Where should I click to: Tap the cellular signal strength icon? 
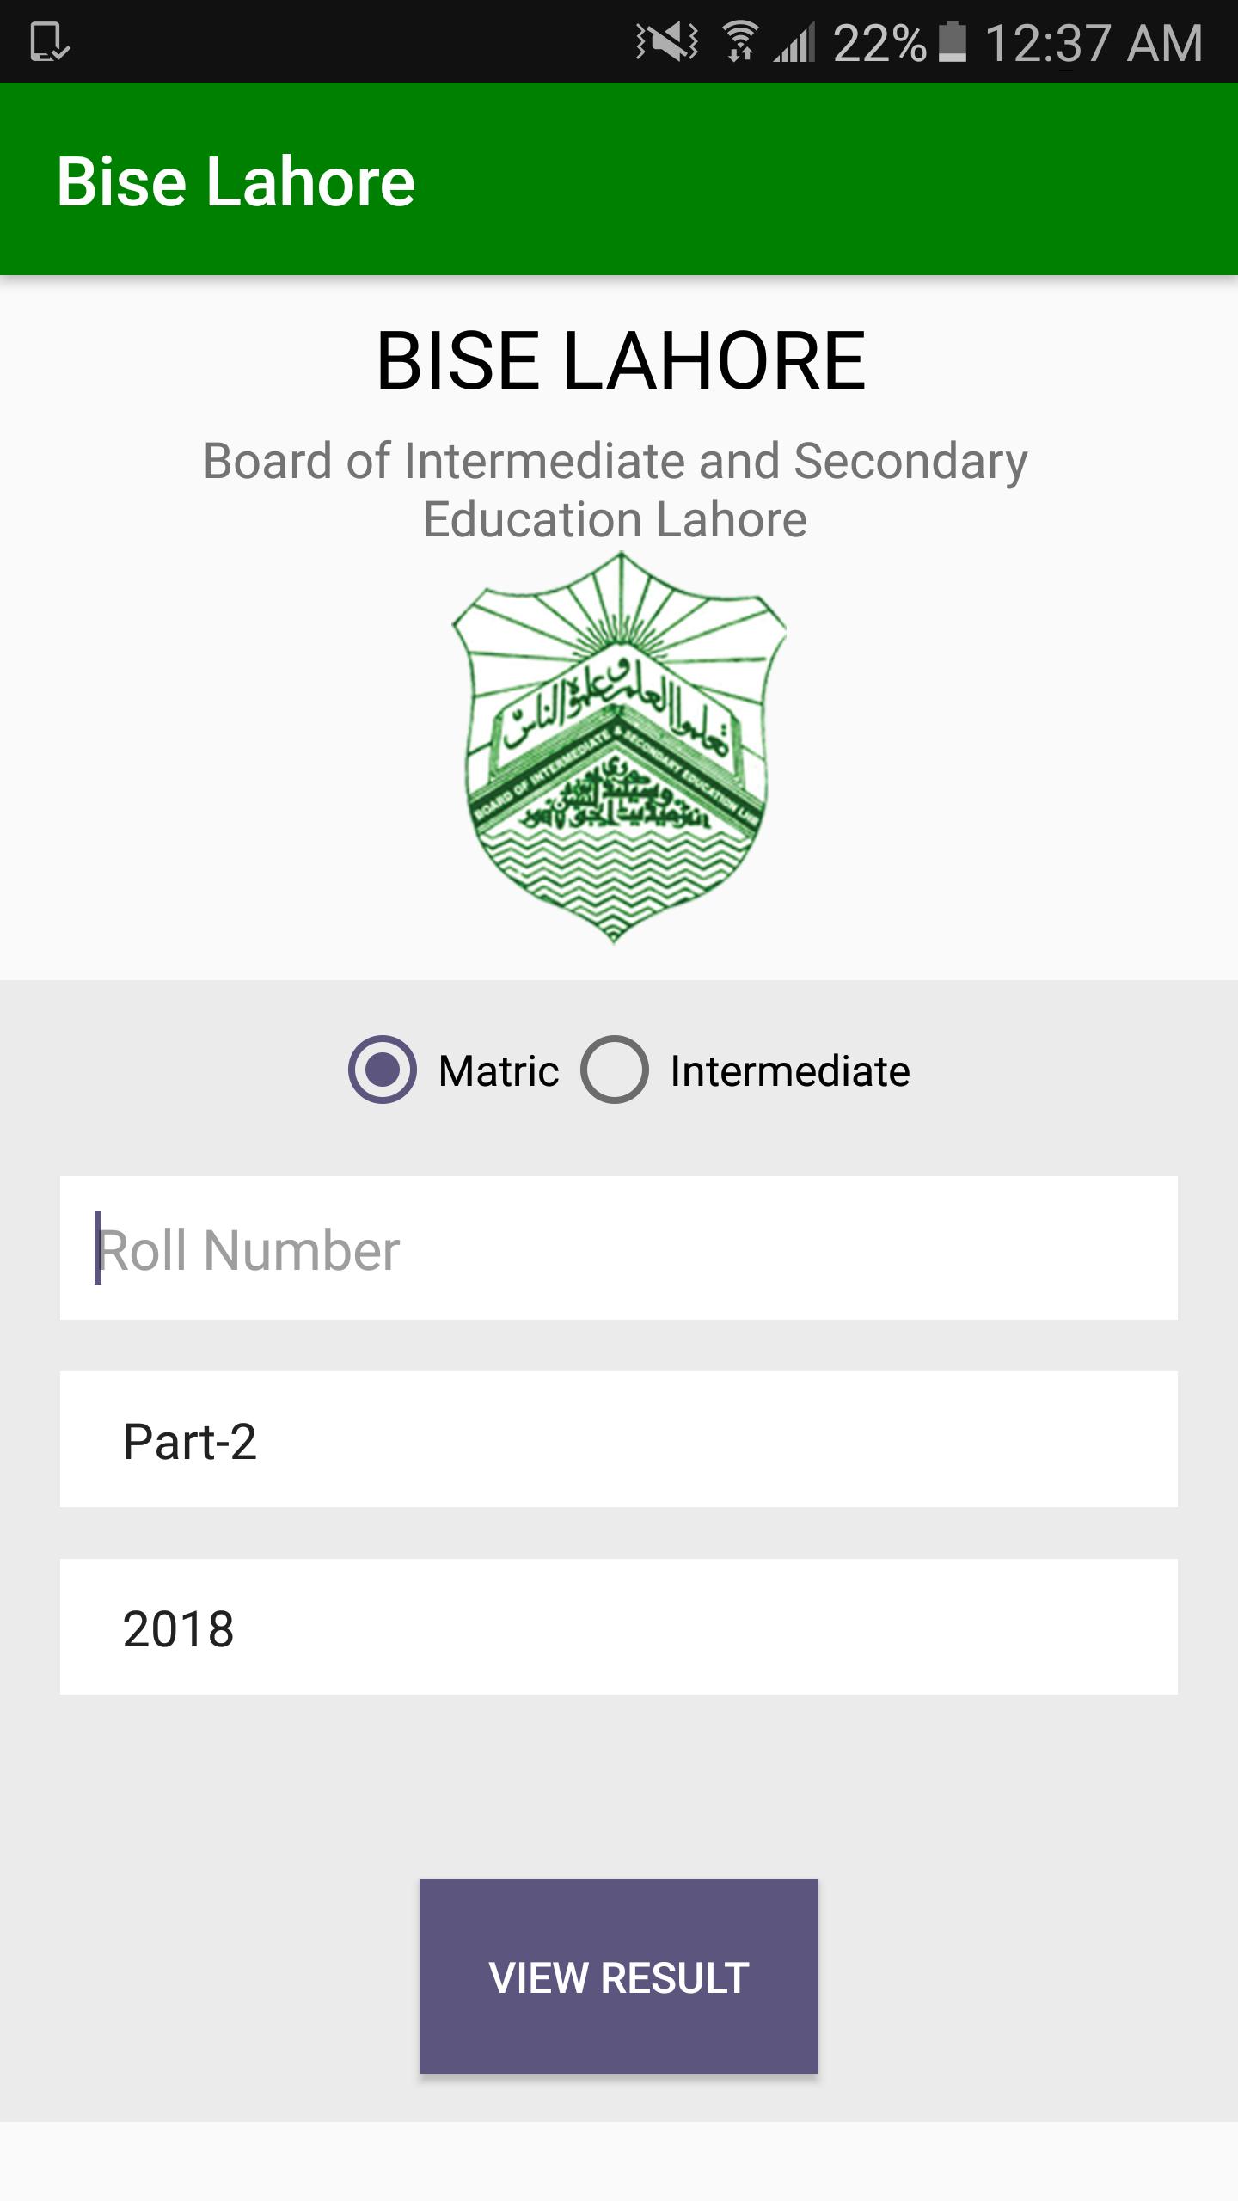[794, 42]
